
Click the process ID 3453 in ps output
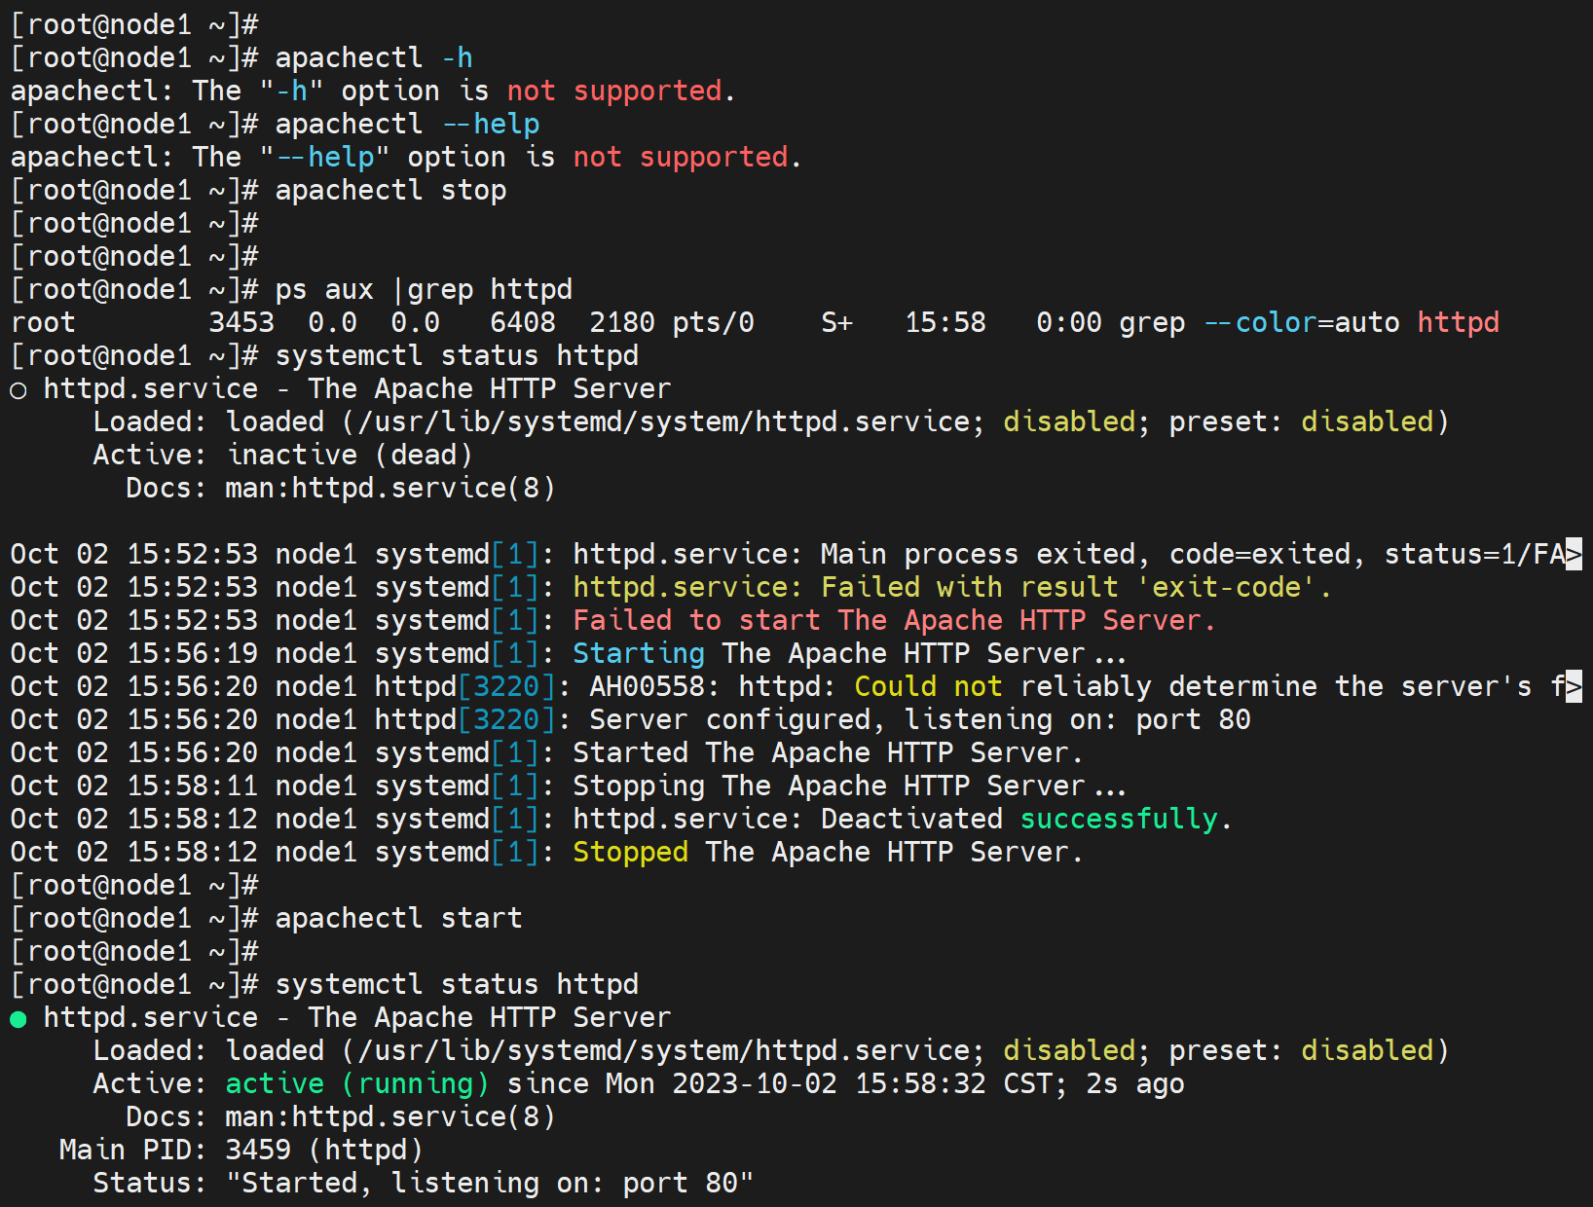[x=241, y=323]
